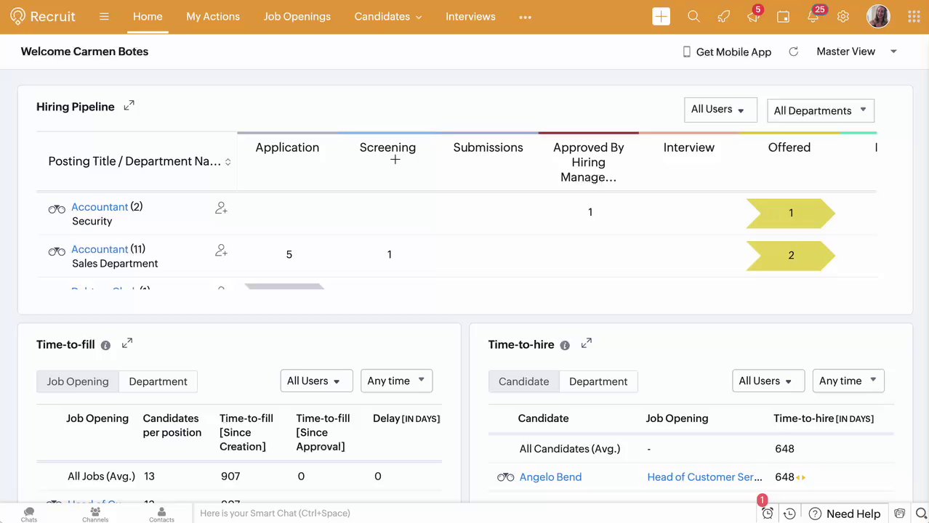Open the apps grid launcher icon

pyautogui.click(x=914, y=17)
